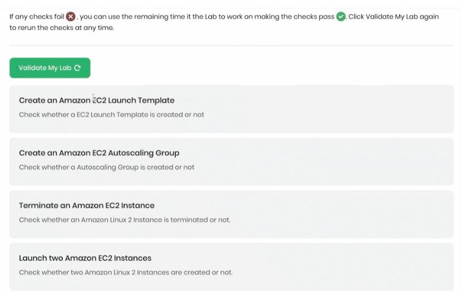Click the 'Click Validate My Lab again' sentence
Screen dimensions: 473x293
tap(393, 17)
